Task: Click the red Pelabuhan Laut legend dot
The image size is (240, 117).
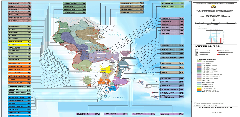Action: pos(218,55)
